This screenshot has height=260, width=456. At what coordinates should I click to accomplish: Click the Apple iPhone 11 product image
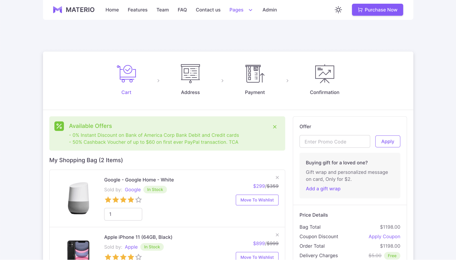[x=78, y=250]
